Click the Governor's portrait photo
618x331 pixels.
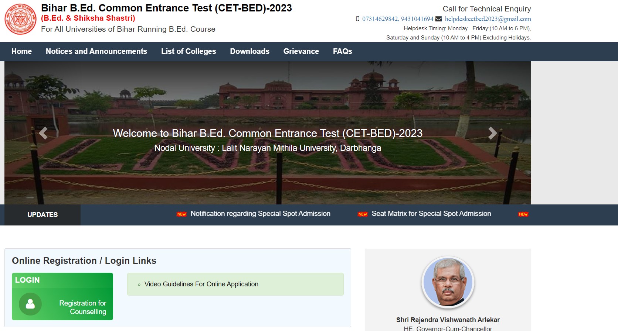click(x=448, y=282)
